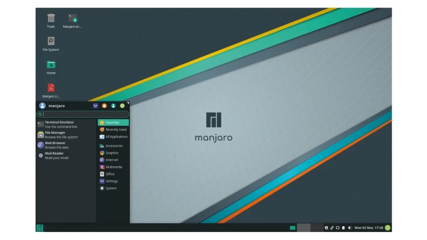Open the Internet category
Image resolution: width=427 pixels, height=240 pixels.
point(113,160)
